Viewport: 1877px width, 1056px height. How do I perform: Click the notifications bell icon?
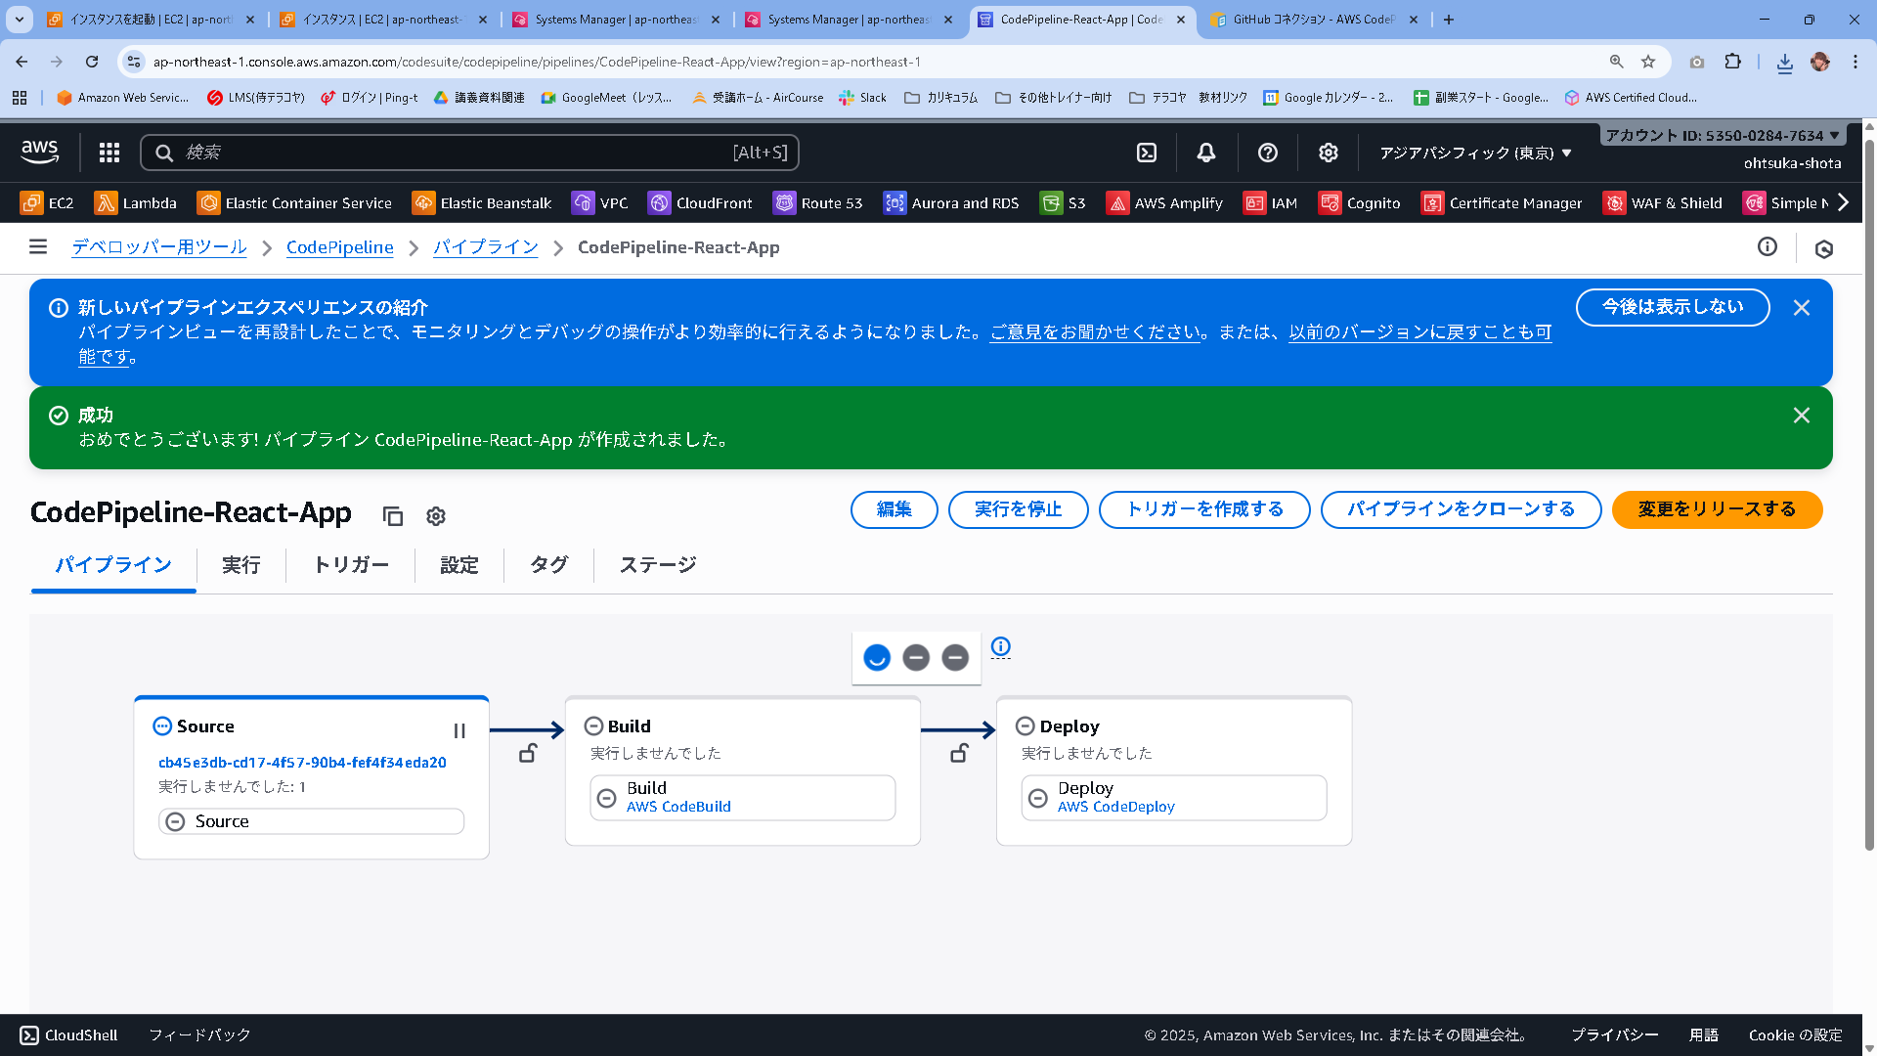pyautogui.click(x=1206, y=153)
